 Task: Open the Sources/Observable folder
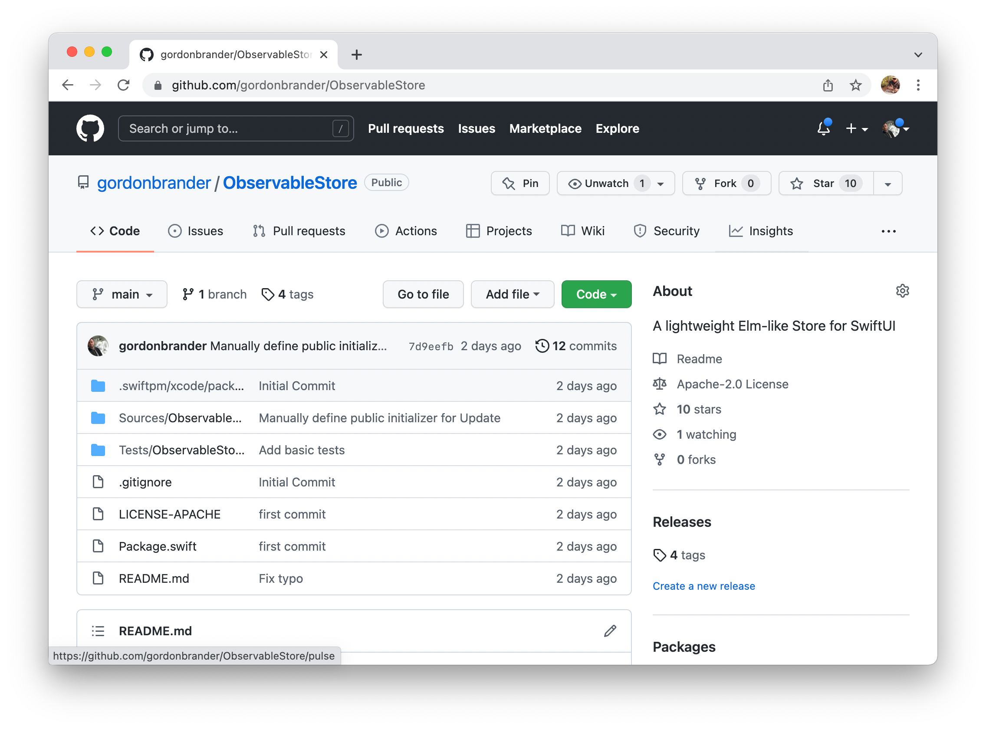[x=180, y=418]
